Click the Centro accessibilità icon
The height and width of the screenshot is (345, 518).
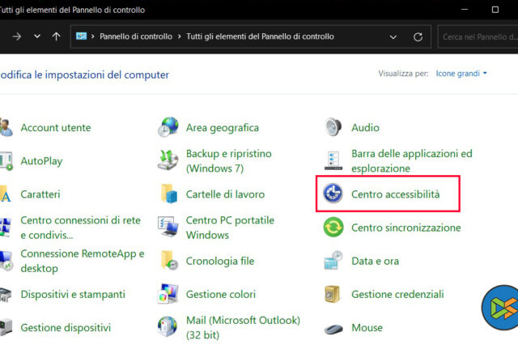pos(333,194)
